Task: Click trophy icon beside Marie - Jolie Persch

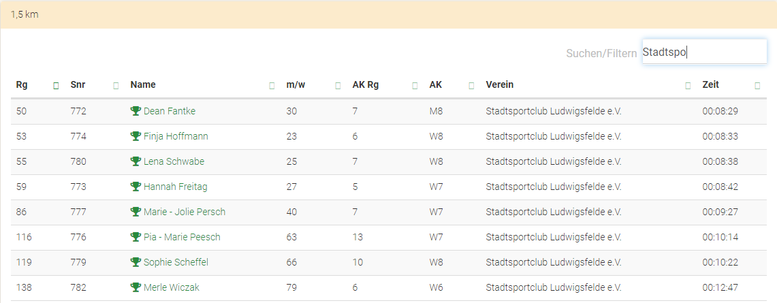Action: click(x=136, y=212)
